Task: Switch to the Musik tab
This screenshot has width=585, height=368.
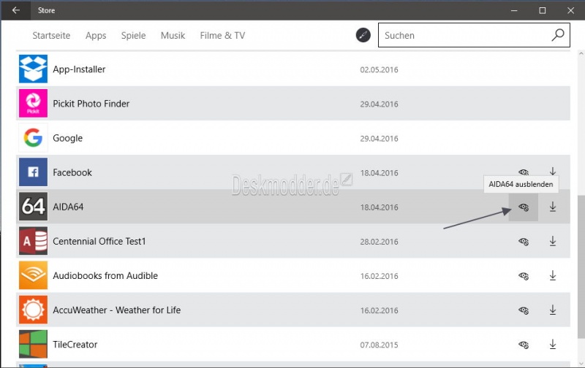Action: (x=173, y=35)
